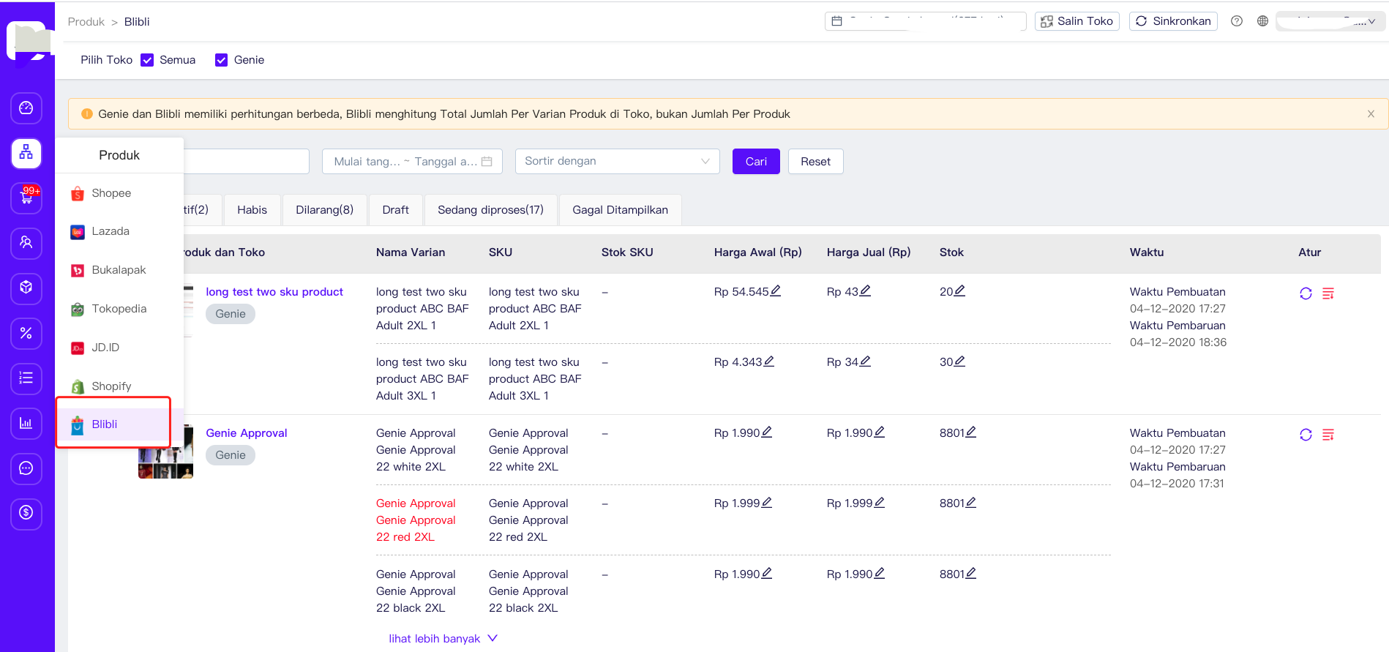Select Tokopedia in Produk menu

[x=119, y=309]
